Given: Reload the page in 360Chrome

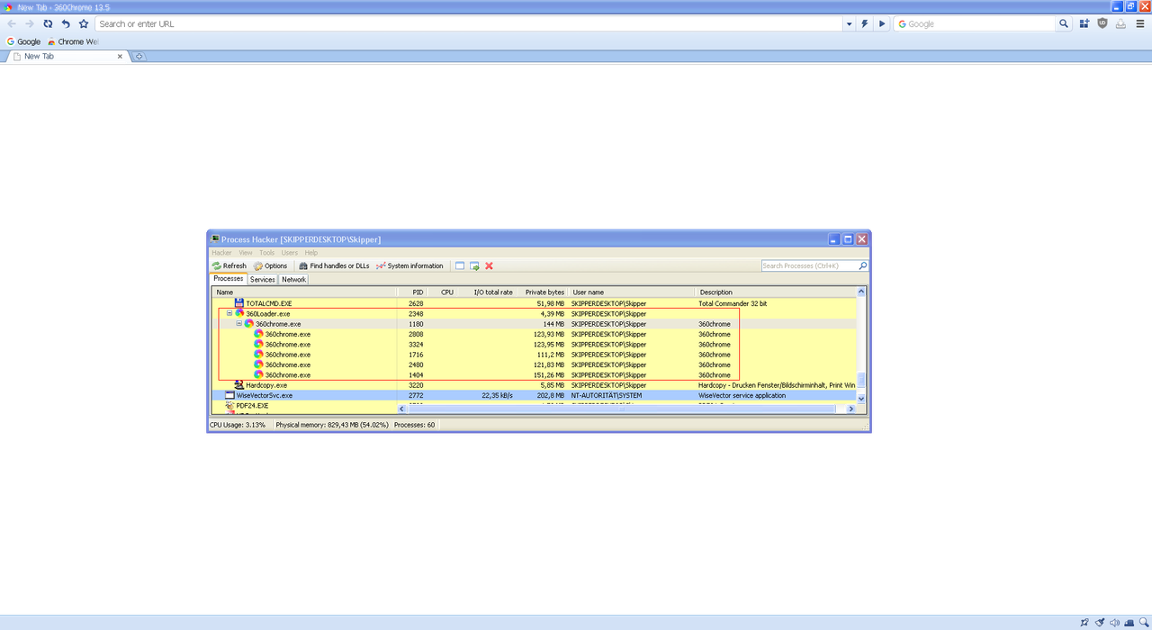Looking at the screenshot, I should tap(48, 24).
